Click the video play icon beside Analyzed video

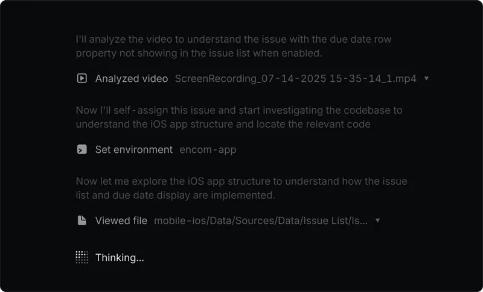(82, 78)
